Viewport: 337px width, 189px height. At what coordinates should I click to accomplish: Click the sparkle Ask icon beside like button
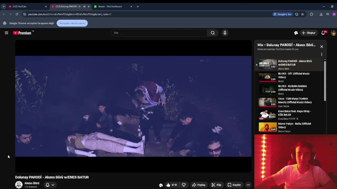161,185
